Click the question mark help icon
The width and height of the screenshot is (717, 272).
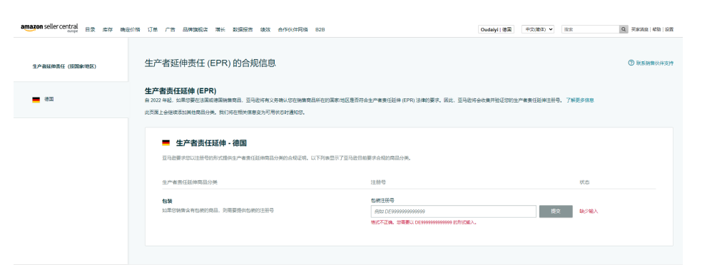tap(631, 63)
